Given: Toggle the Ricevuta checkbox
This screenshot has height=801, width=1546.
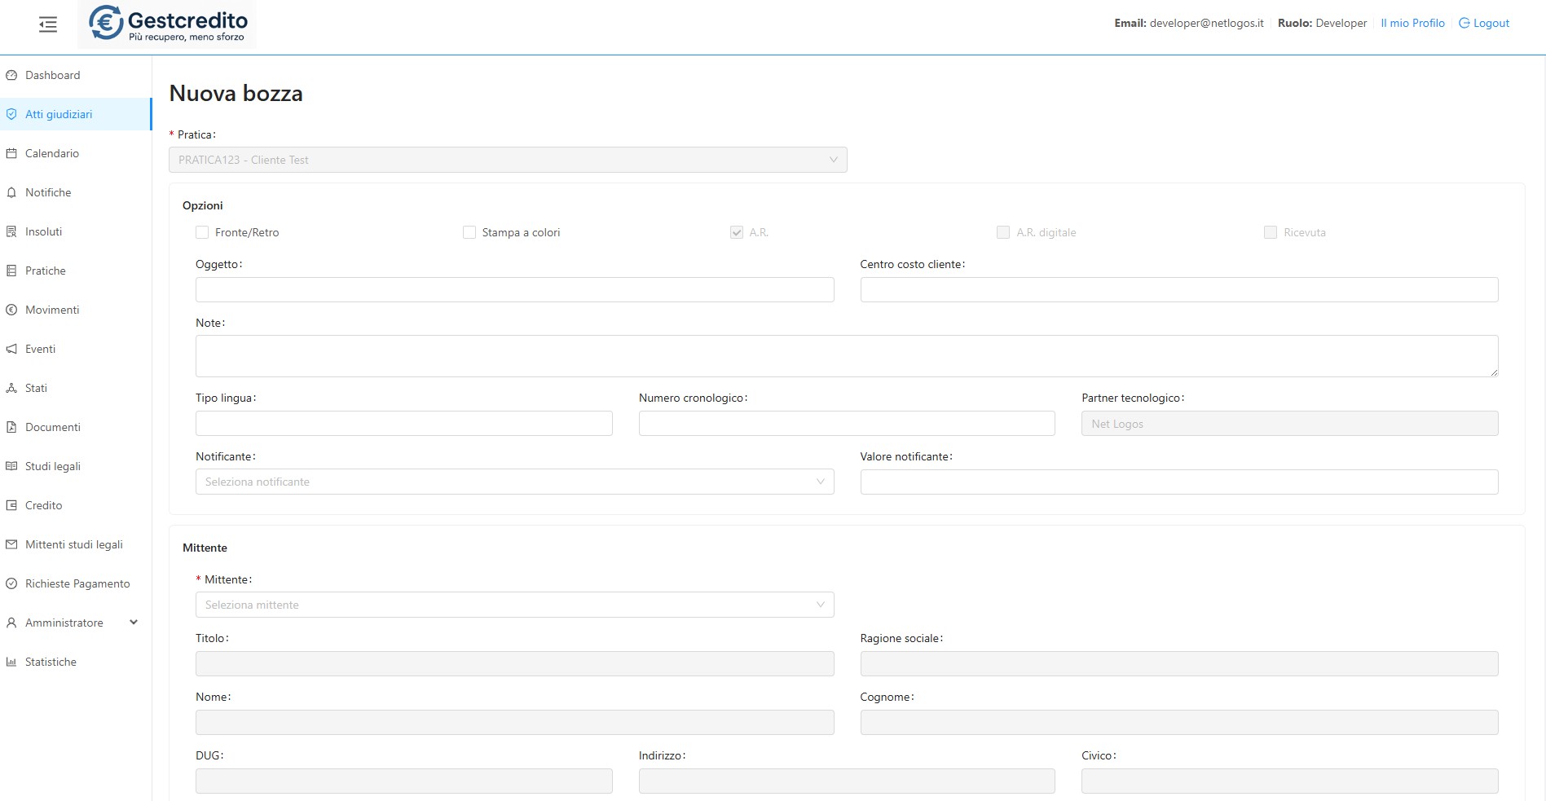Looking at the screenshot, I should pos(1271,232).
